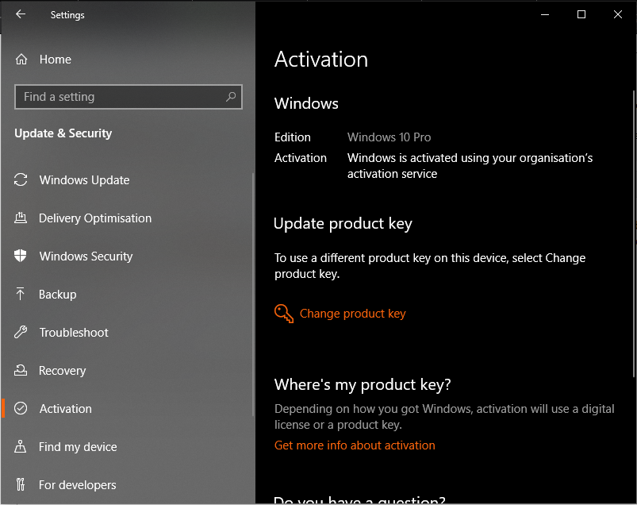Screen dimensions: 637x505
Task: Click the Windows Update sync icon
Action: click(21, 179)
